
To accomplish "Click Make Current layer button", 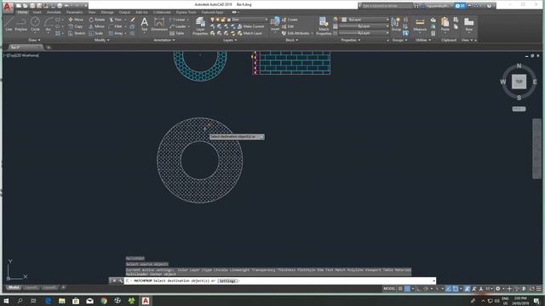I will click(x=250, y=26).
